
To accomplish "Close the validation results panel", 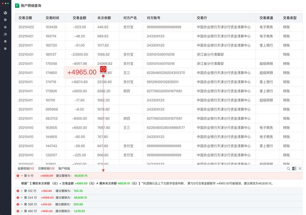I will 300,168.
